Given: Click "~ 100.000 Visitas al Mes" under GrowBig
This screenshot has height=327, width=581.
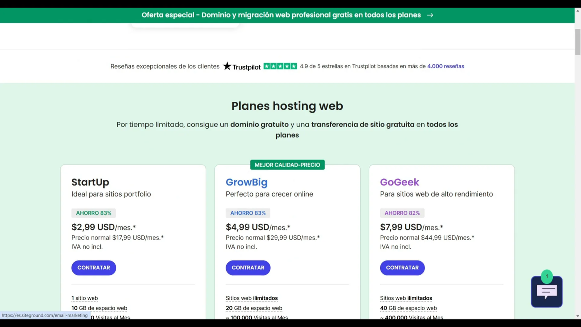Looking at the screenshot, I should tap(256, 317).
